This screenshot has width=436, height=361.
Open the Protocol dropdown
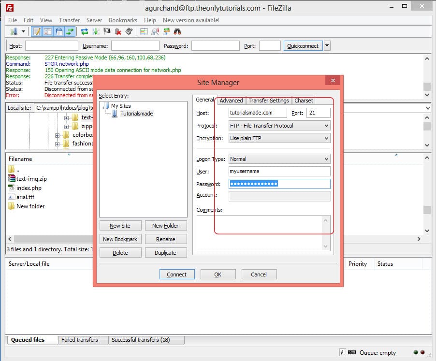279,126
